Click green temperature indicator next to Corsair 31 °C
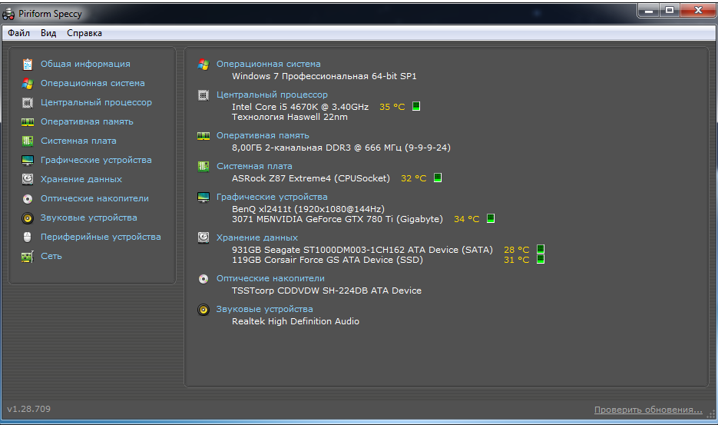Screen dimensions: 718x425 (x=541, y=260)
